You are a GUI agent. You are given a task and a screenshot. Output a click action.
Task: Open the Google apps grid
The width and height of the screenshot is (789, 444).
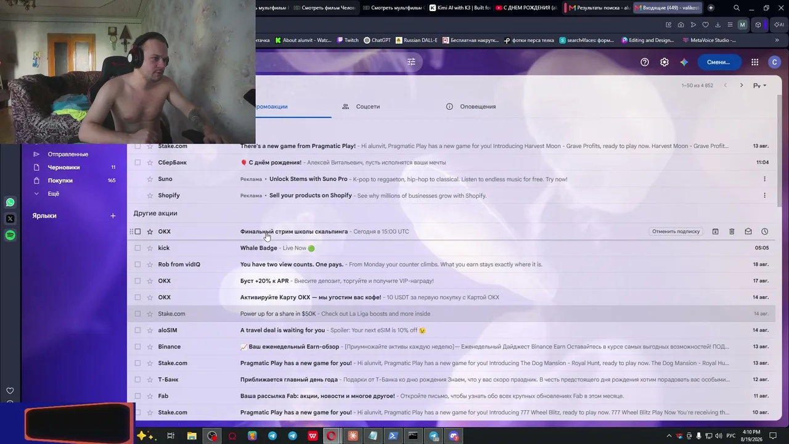coord(754,62)
